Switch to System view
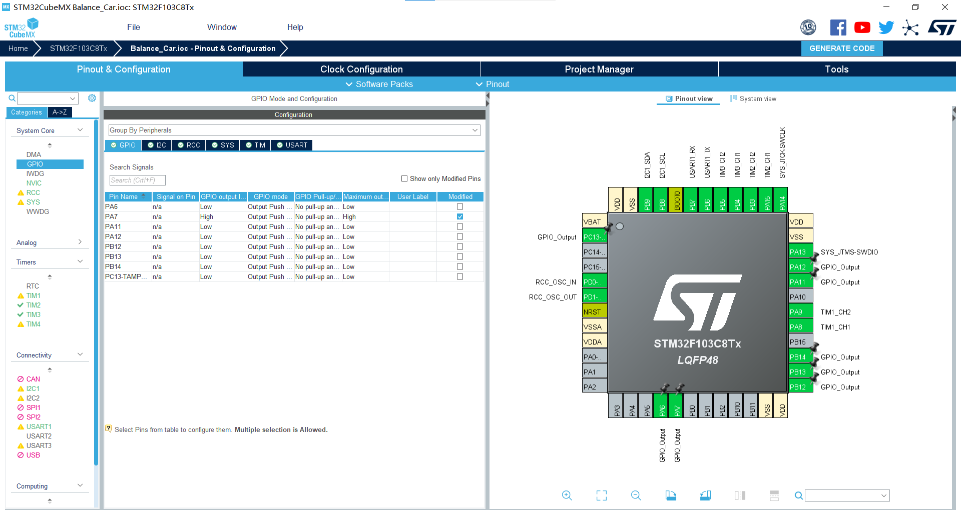Viewport: 961px width, 512px height. (753, 98)
